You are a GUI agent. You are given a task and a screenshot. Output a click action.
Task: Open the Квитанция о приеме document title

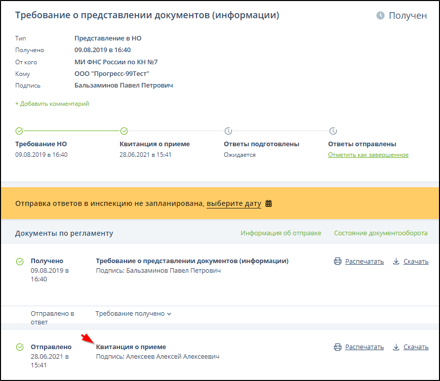tap(131, 347)
